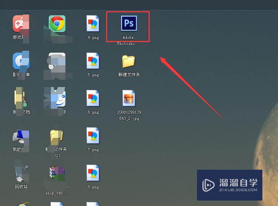Click the 8.png file icon

point(93,173)
